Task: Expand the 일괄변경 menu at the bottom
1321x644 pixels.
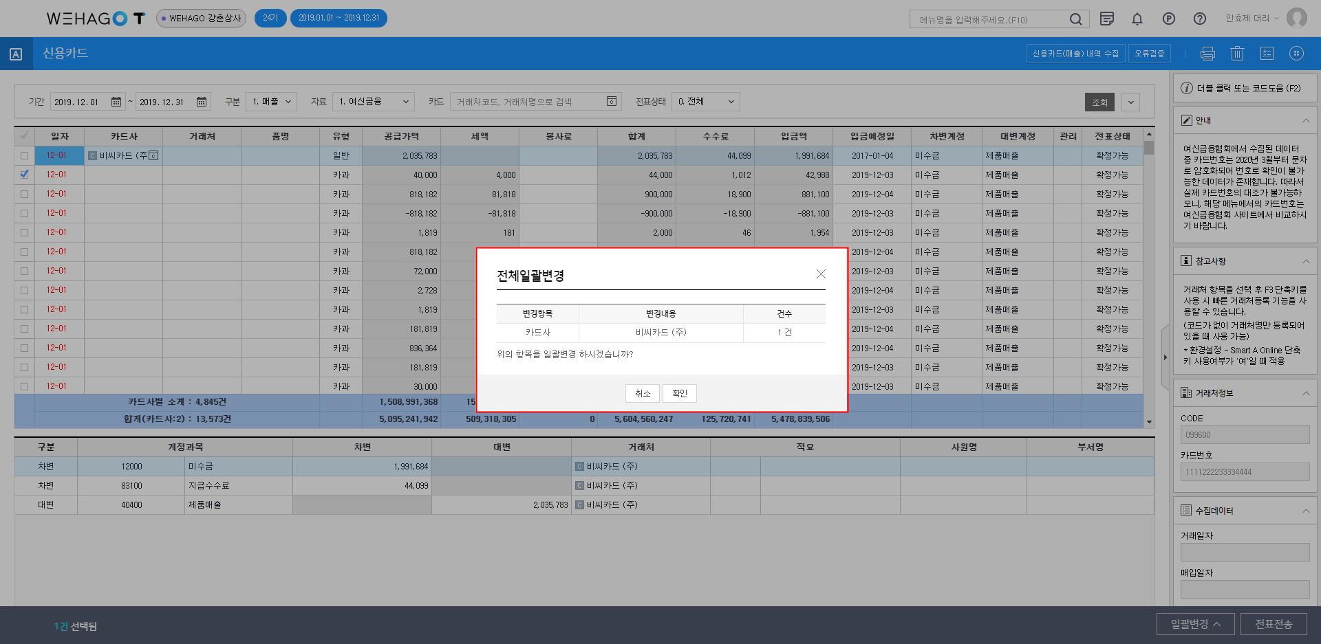Action: 1195,624
